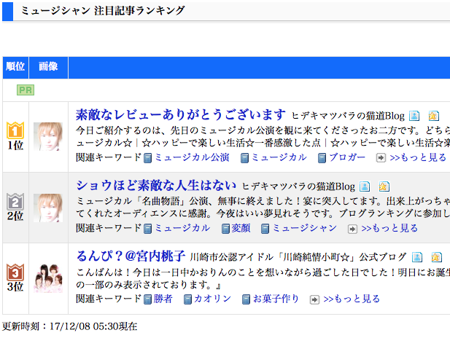Click >>もっと見る in rank 1 row
The height and width of the screenshot is (338, 450).
point(418,157)
